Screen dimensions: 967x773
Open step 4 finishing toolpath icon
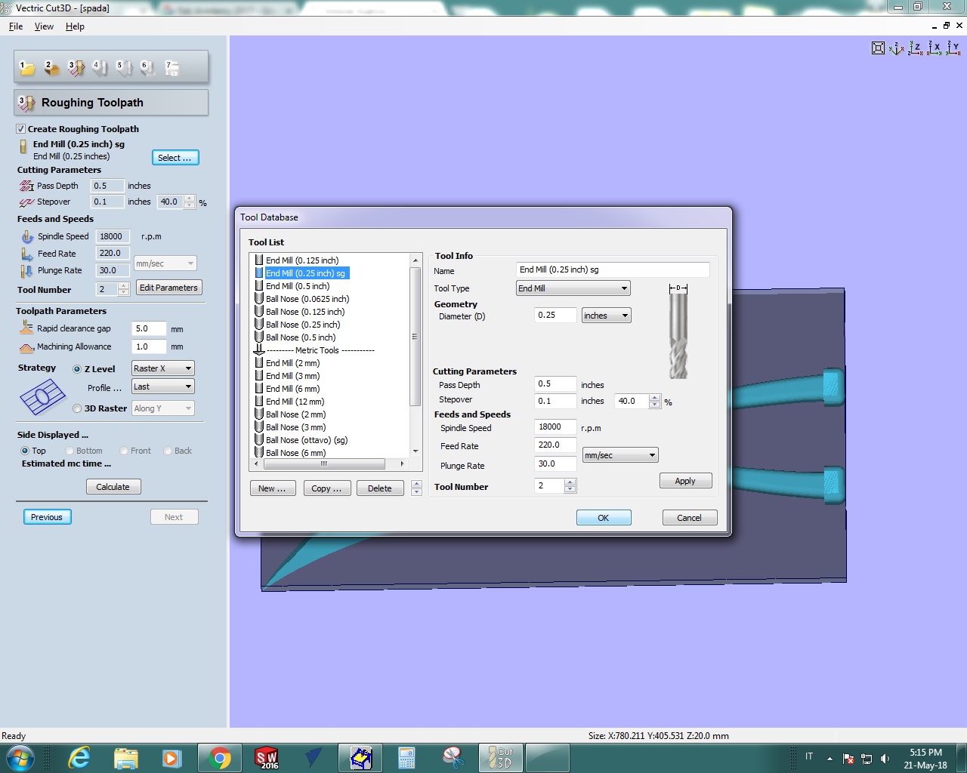click(x=100, y=68)
